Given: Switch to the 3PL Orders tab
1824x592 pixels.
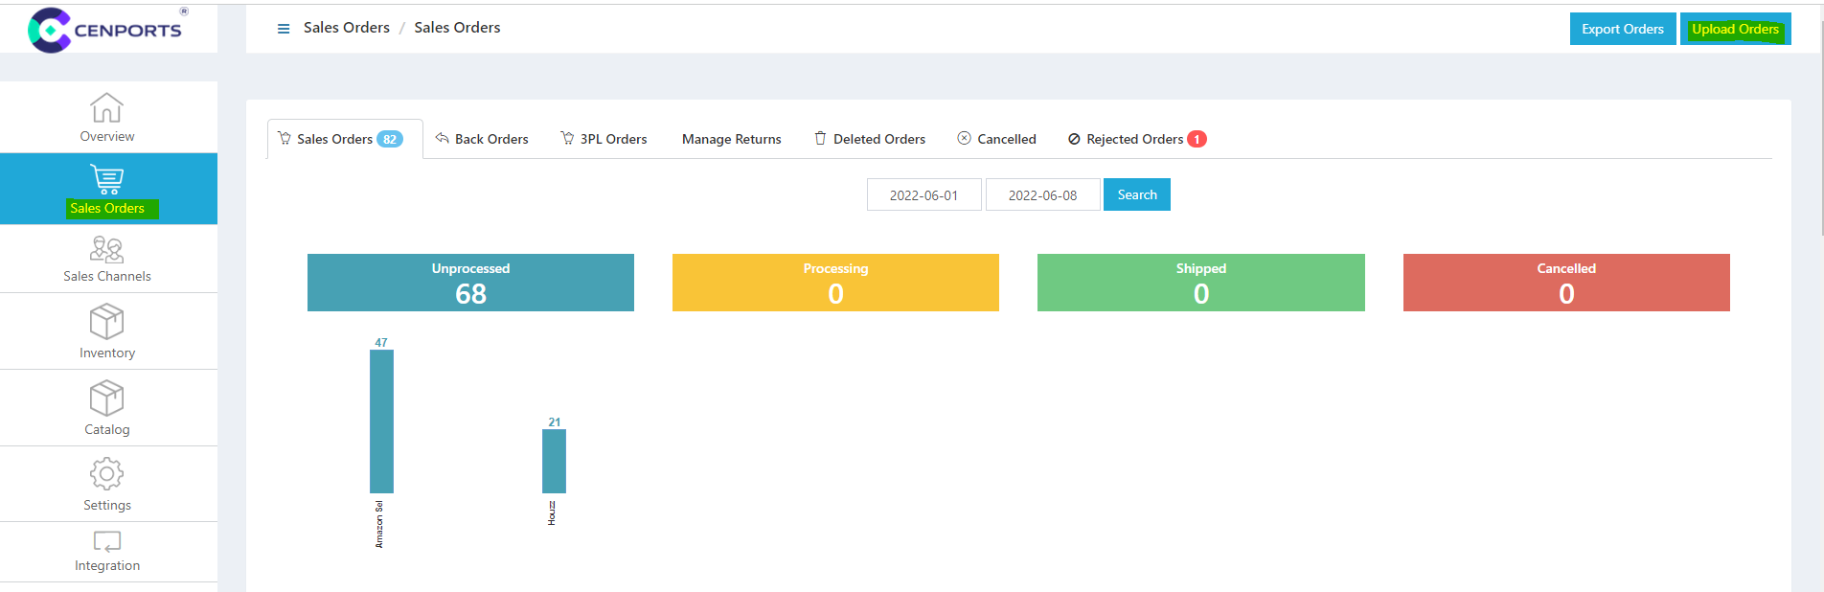Looking at the screenshot, I should pos(604,139).
